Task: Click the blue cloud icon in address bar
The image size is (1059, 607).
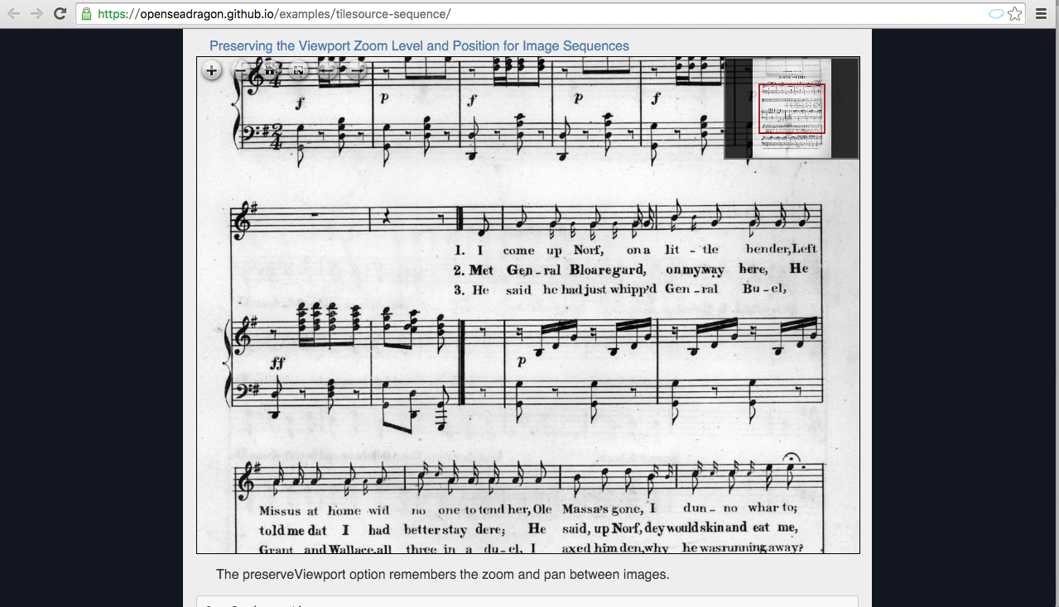Action: pos(996,14)
